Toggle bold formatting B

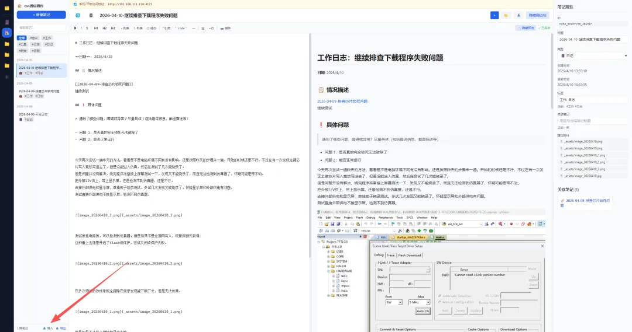point(75,28)
